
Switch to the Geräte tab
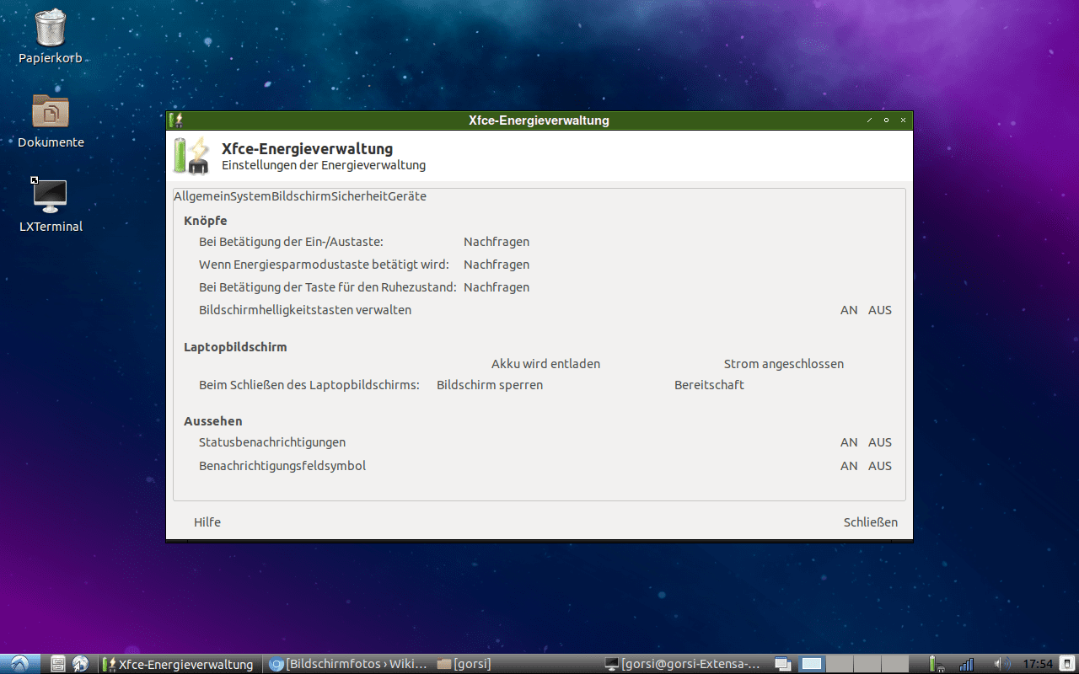pyautogui.click(x=407, y=196)
